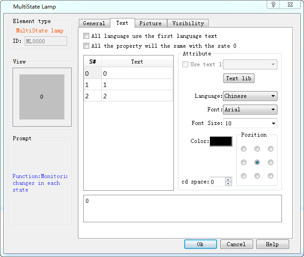
Task: Click the Text cell for state 0
Action: (137, 73)
